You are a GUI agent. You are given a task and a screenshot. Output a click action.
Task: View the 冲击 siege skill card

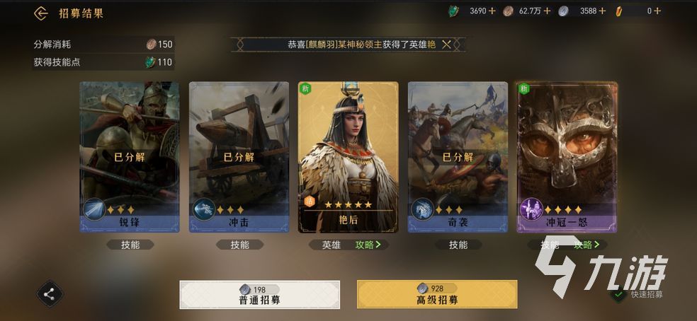pyautogui.click(x=239, y=157)
